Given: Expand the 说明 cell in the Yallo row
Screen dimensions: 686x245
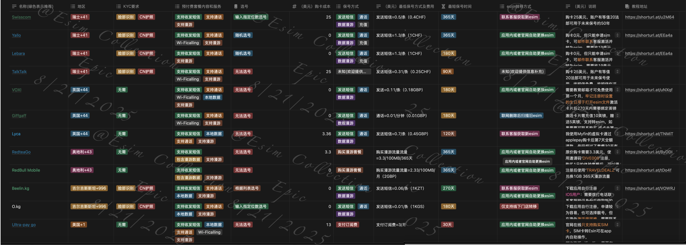Looking at the screenshot, I should pos(617,35).
